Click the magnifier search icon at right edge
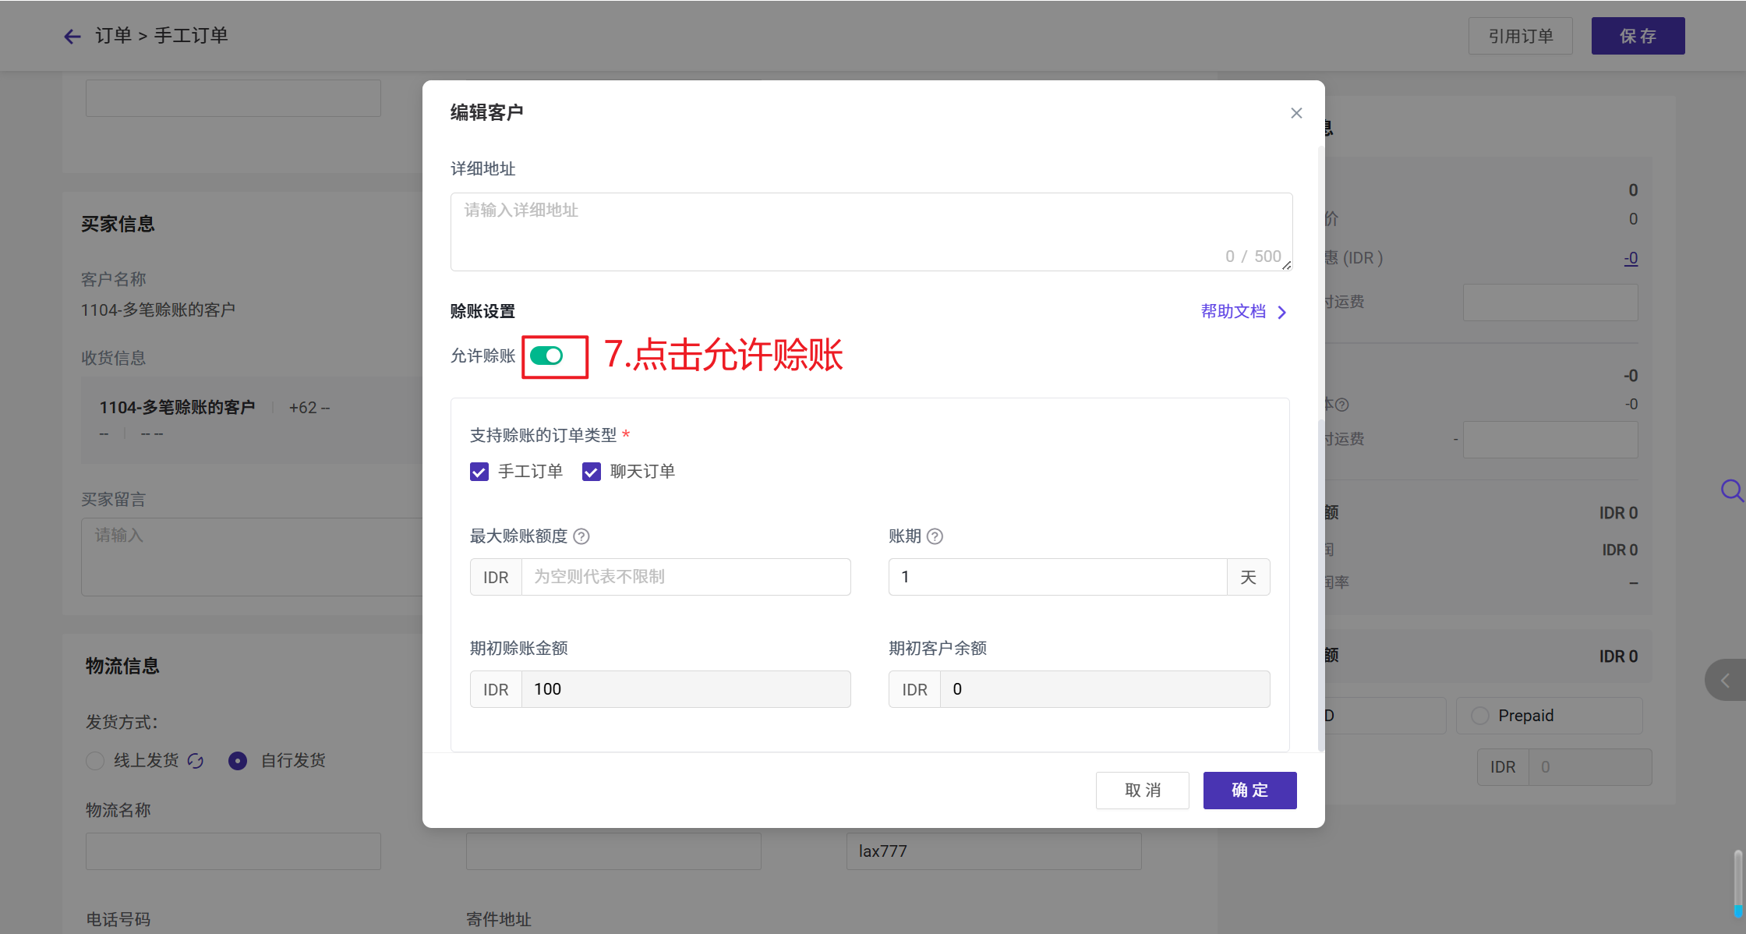The height and width of the screenshot is (934, 1746). pyautogui.click(x=1730, y=490)
